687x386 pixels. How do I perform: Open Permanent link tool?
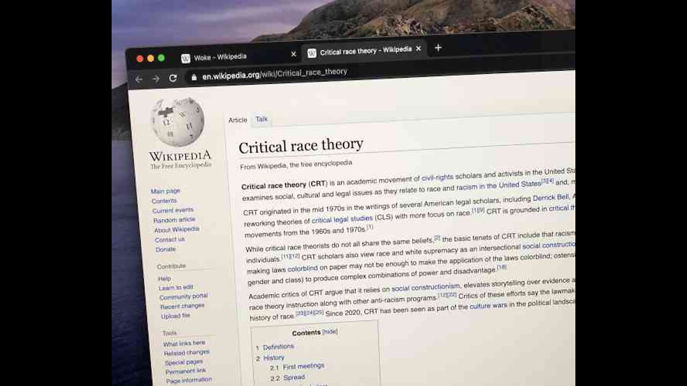click(186, 371)
